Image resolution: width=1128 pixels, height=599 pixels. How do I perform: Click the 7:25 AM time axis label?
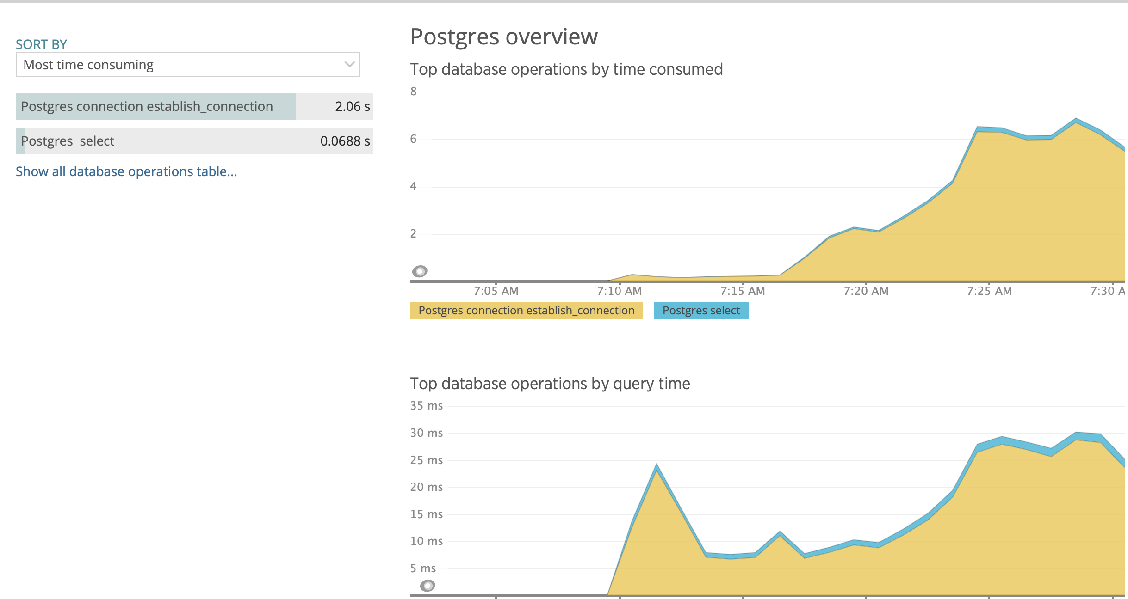(989, 291)
